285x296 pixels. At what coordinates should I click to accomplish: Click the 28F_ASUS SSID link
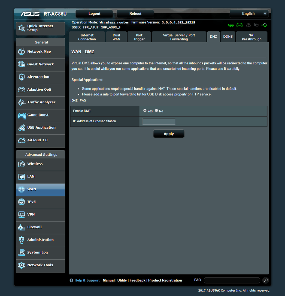90,27
